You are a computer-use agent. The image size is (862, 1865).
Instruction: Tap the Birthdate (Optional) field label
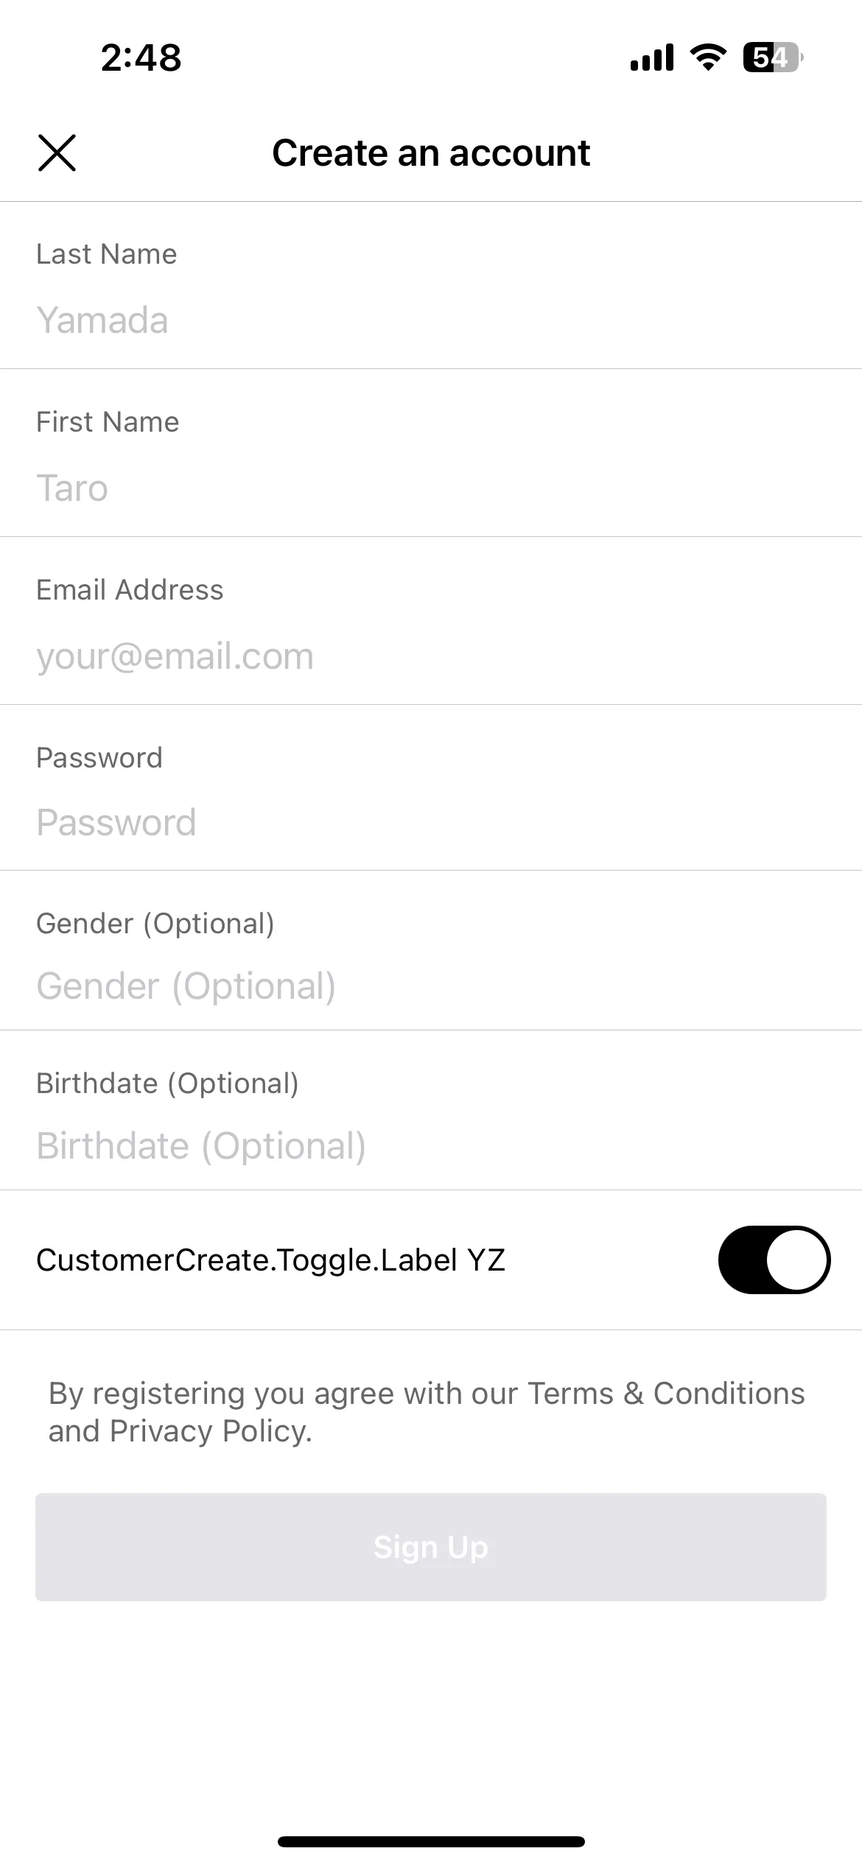[167, 1083]
